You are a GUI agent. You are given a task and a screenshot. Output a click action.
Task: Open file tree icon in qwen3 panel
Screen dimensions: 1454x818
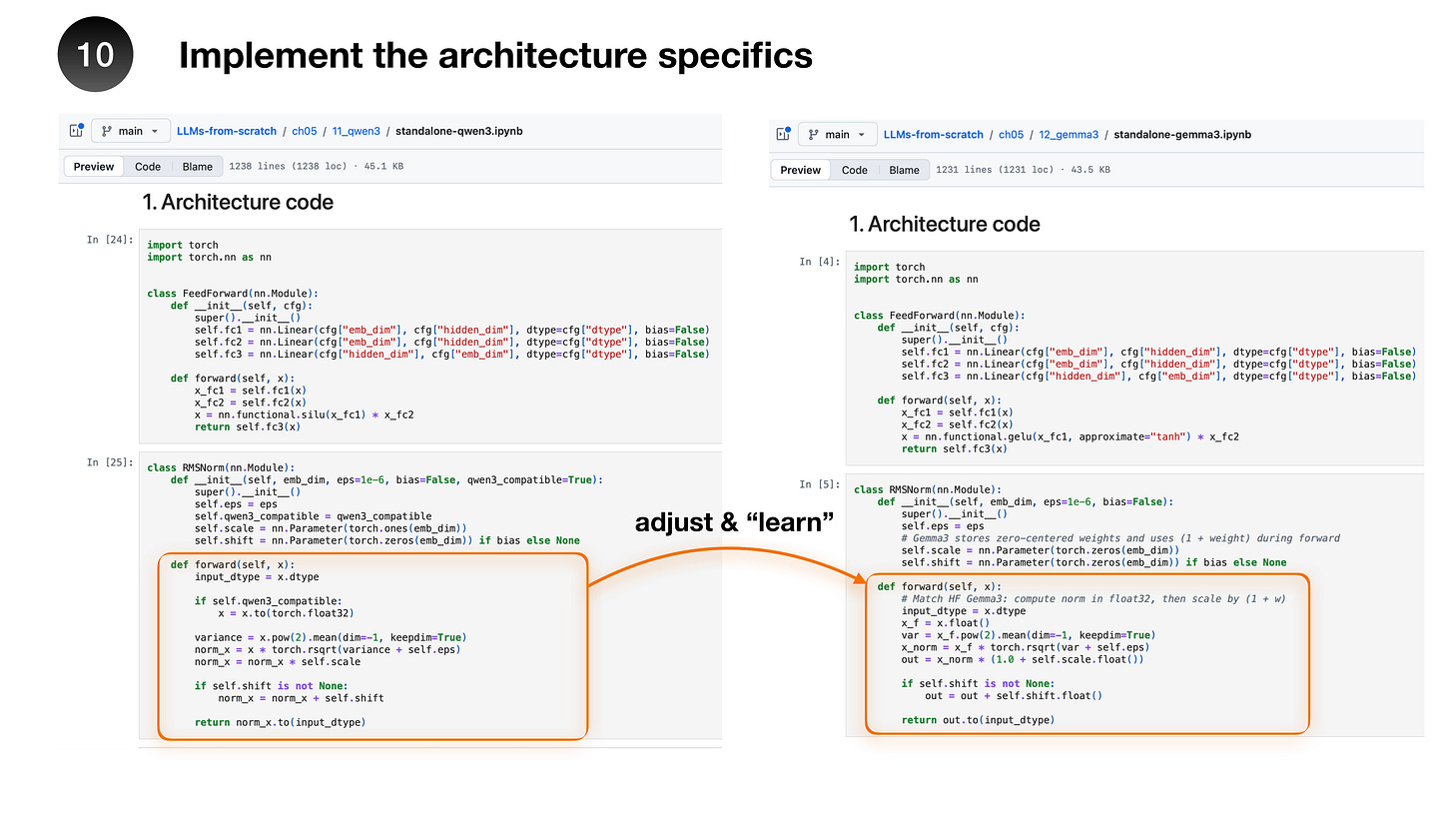pos(75,131)
